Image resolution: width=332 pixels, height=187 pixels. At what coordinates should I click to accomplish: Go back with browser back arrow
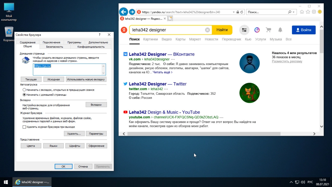click(124, 12)
